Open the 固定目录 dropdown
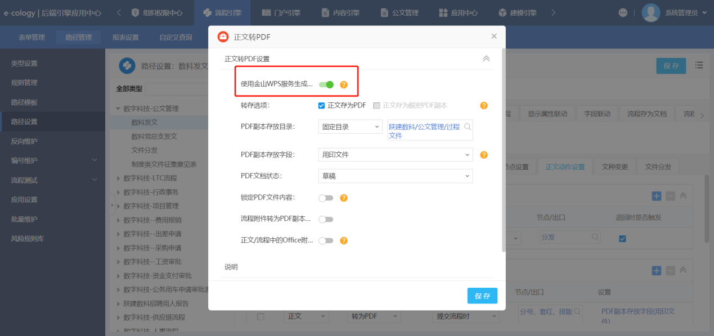This screenshot has width=714, height=336. [350, 127]
